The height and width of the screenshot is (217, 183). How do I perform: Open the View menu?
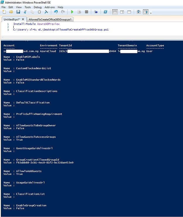(19, 7)
